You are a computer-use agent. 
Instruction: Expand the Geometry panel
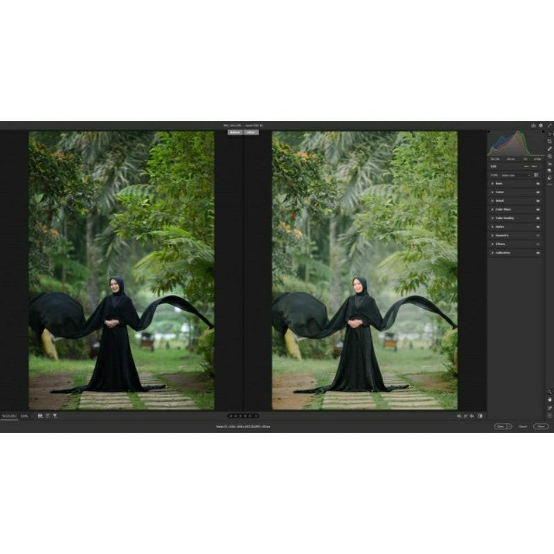[492, 235]
